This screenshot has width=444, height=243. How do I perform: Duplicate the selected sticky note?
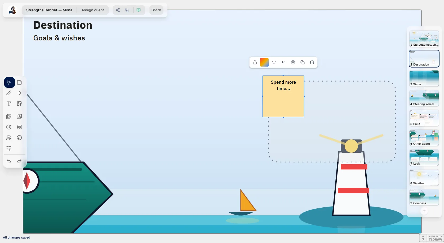pos(303,62)
